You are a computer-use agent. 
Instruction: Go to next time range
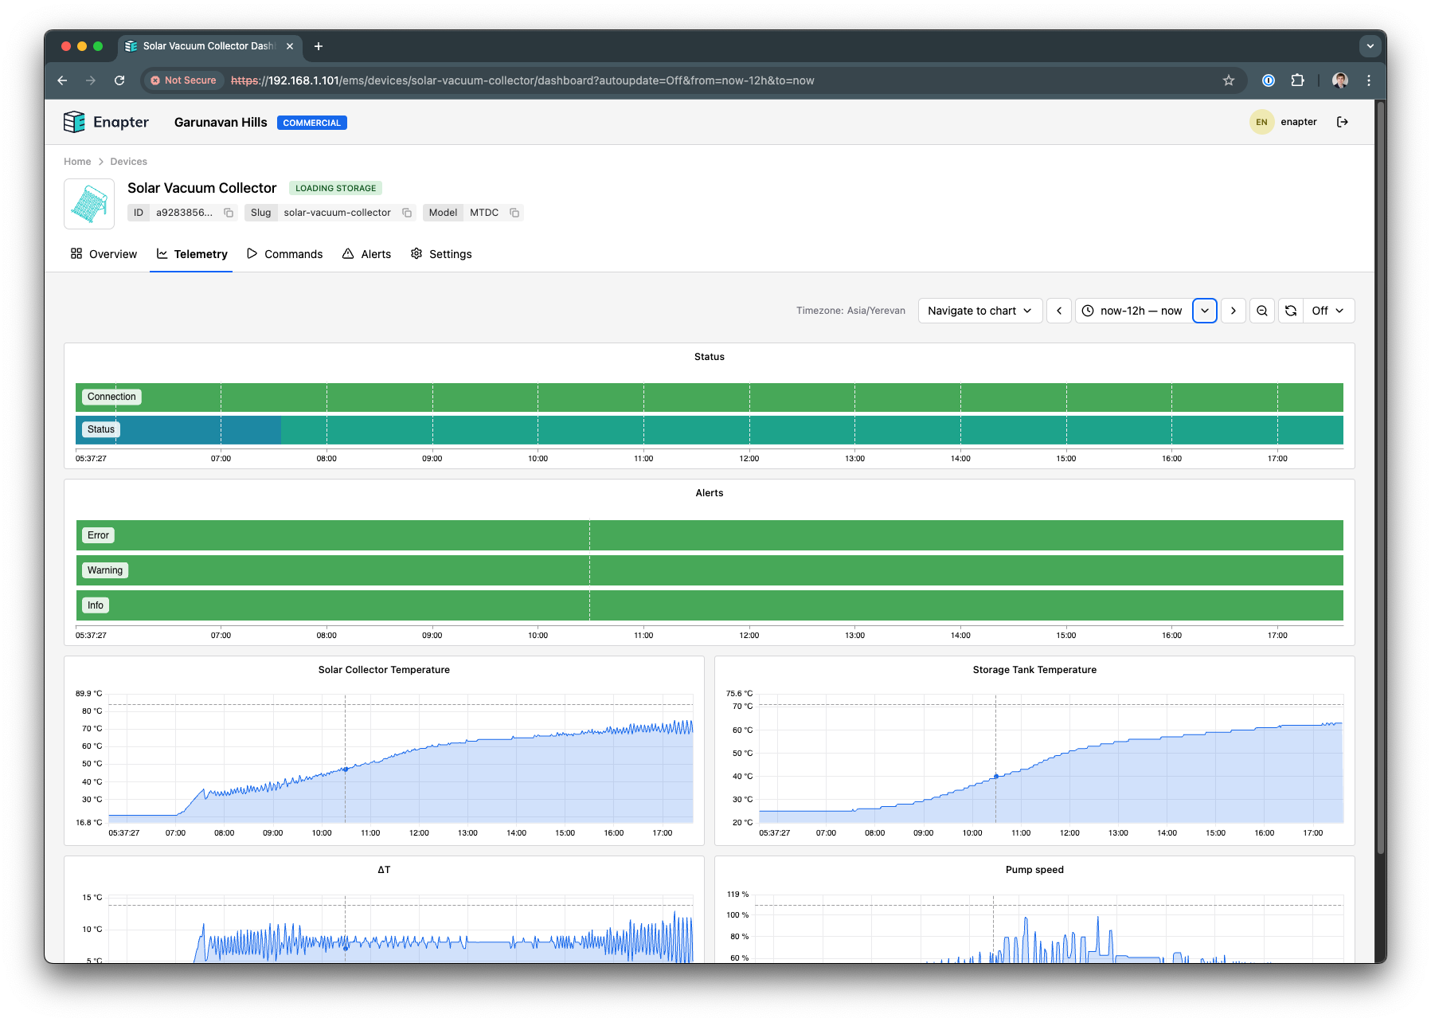pos(1234,311)
